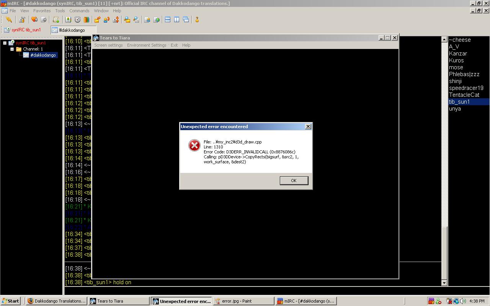Switch to mIRC taskbar button
The image size is (490, 306).
click(x=306, y=301)
